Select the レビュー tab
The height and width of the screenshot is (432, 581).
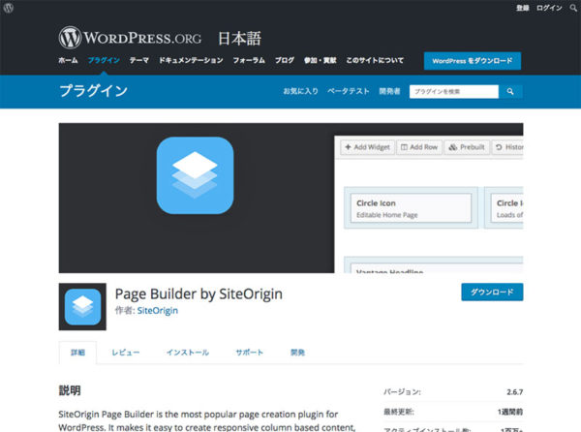pyautogui.click(x=126, y=353)
